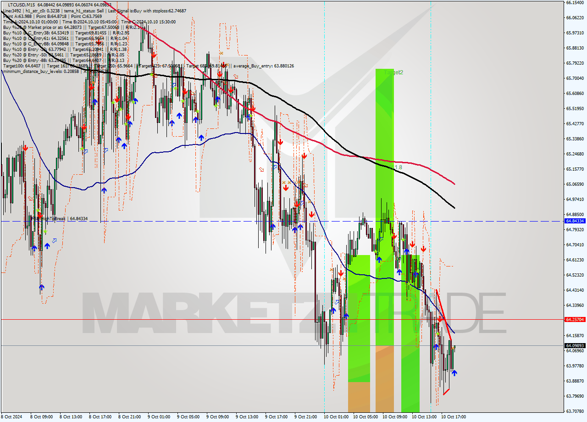Click the 65.97310 price axis label
587x422 pixels.
pos(575,33)
